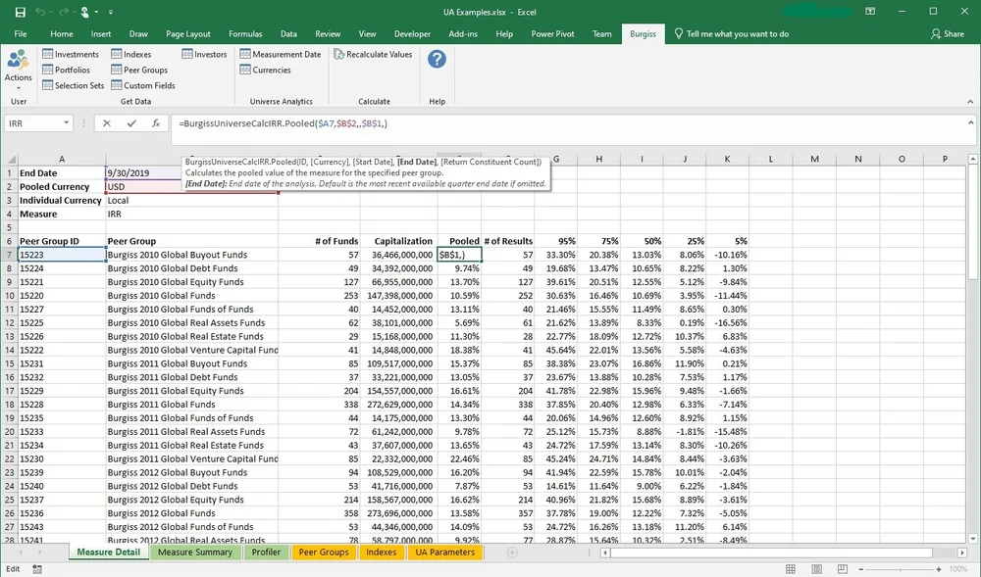Click zoom in plus button
This screenshot has height=577, width=981.
click(x=939, y=569)
